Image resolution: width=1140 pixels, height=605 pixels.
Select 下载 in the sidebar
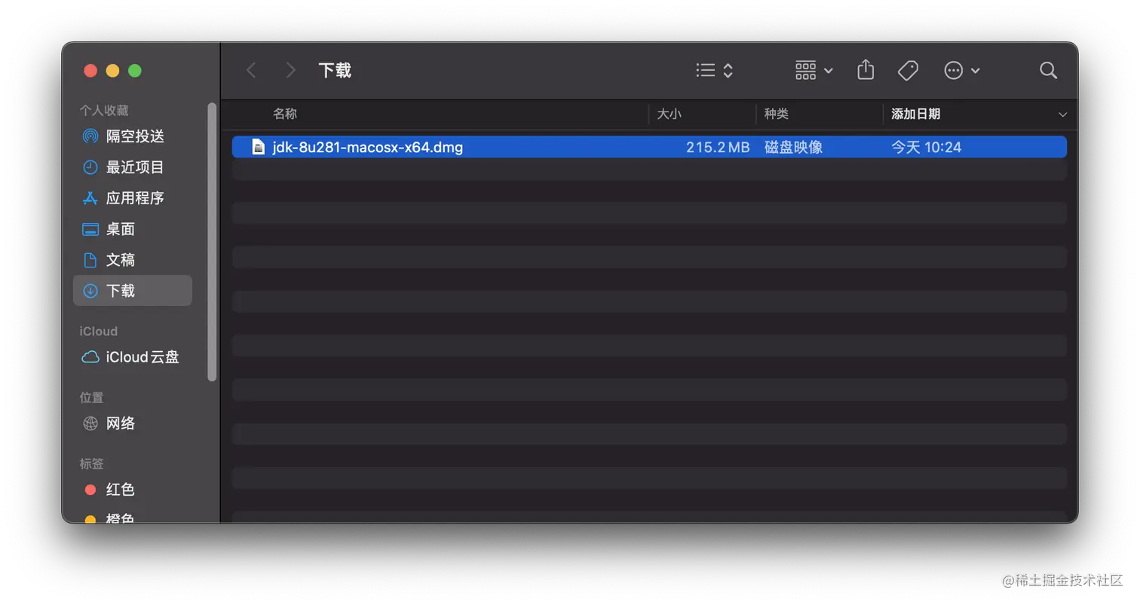coord(132,291)
